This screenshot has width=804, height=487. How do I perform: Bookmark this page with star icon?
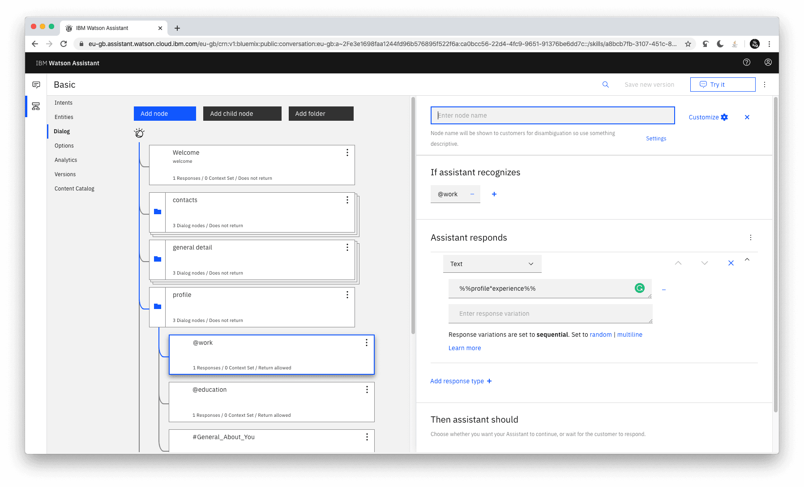pyautogui.click(x=688, y=44)
